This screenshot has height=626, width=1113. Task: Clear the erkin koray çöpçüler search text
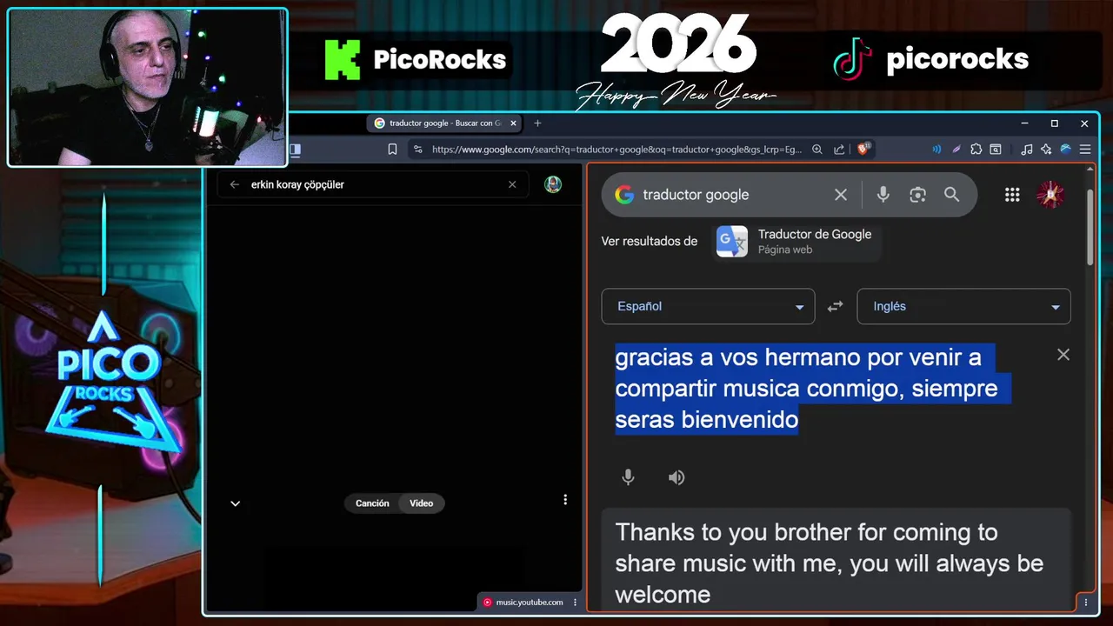[512, 184]
